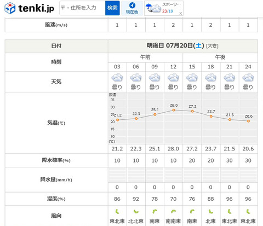Image resolution: width=263 pixels, height=226 pixels.
Task: Click the cloudy icon for 24 o'clock
Action: 248,78
